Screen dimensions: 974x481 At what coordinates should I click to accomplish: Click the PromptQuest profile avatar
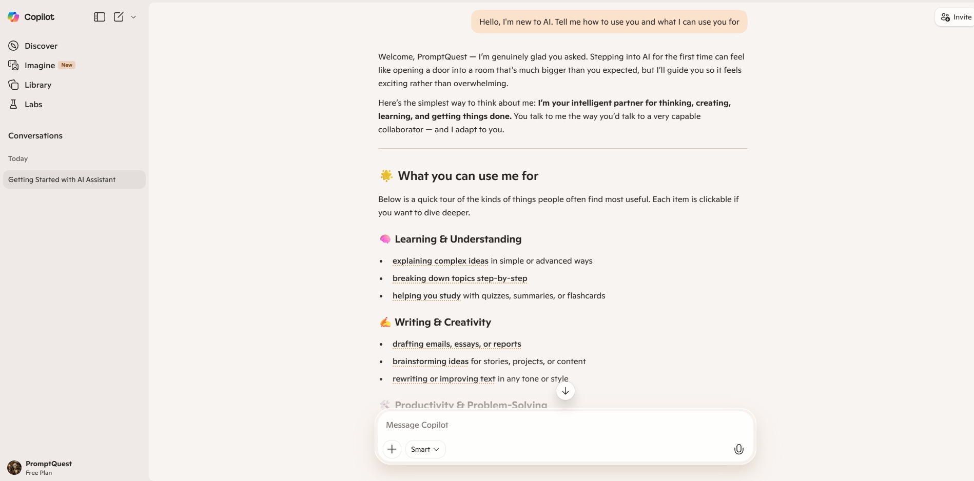tap(14, 467)
